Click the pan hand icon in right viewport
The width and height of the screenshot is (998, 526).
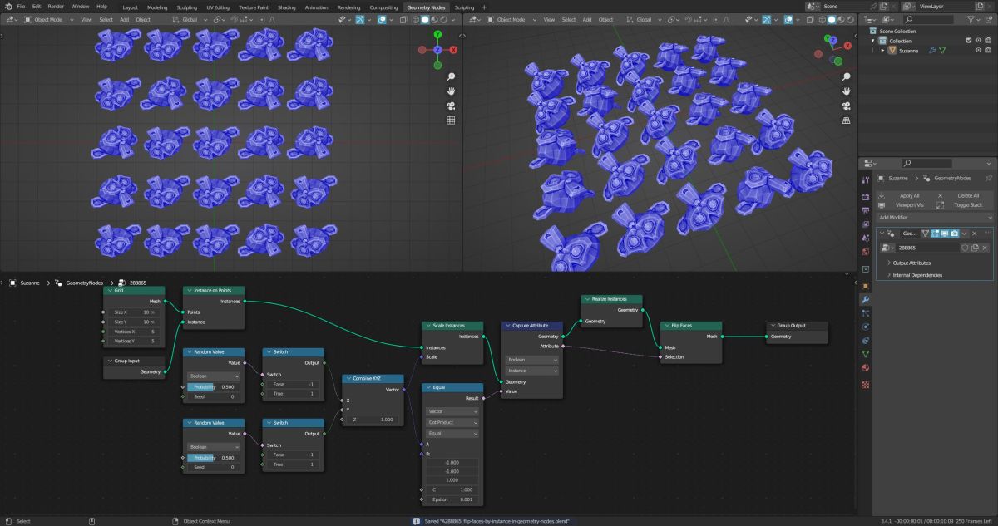pos(847,91)
